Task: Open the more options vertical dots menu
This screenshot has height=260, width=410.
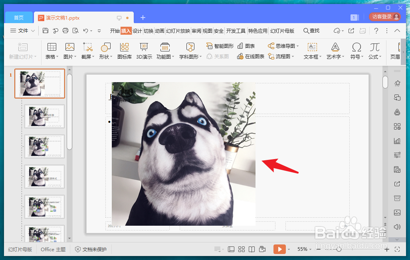Action: [x=387, y=31]
